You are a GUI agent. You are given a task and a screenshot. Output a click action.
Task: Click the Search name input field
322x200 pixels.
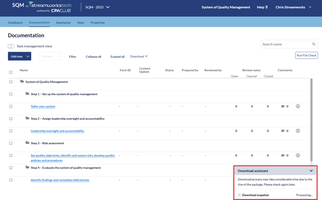pyautogui.click(x=285, y=44)
